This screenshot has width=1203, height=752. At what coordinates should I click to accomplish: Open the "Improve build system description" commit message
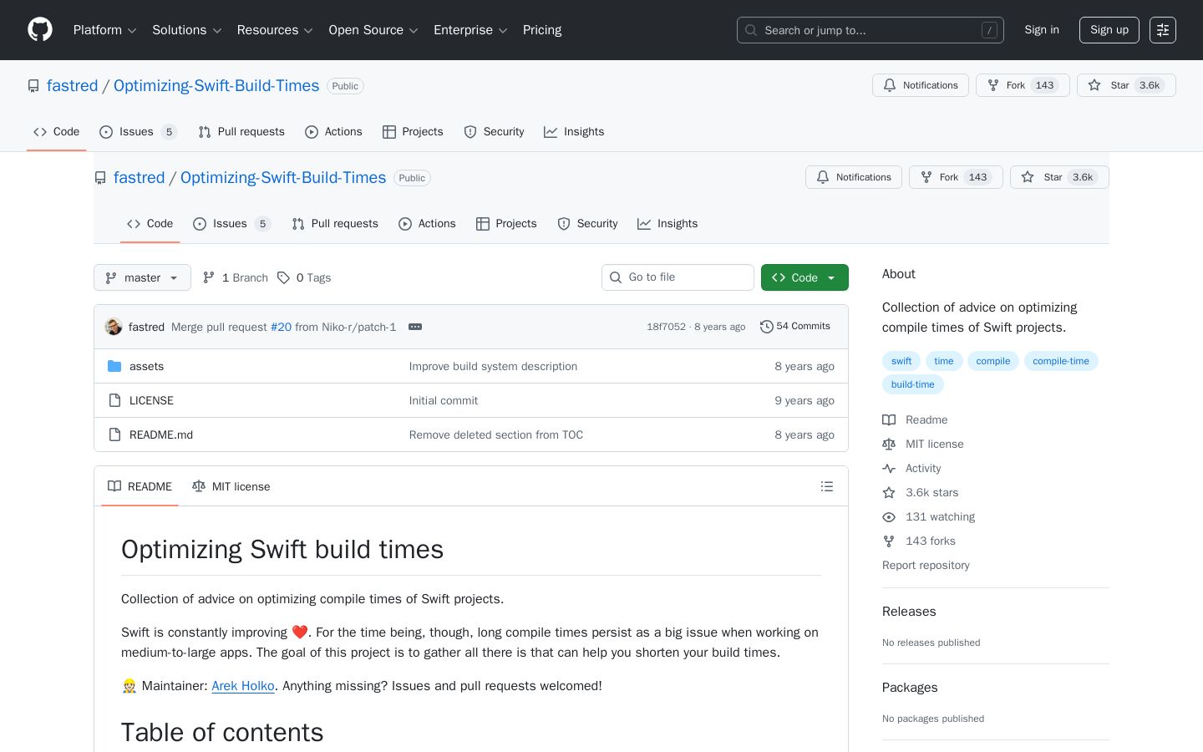click(x=493, y=366)
